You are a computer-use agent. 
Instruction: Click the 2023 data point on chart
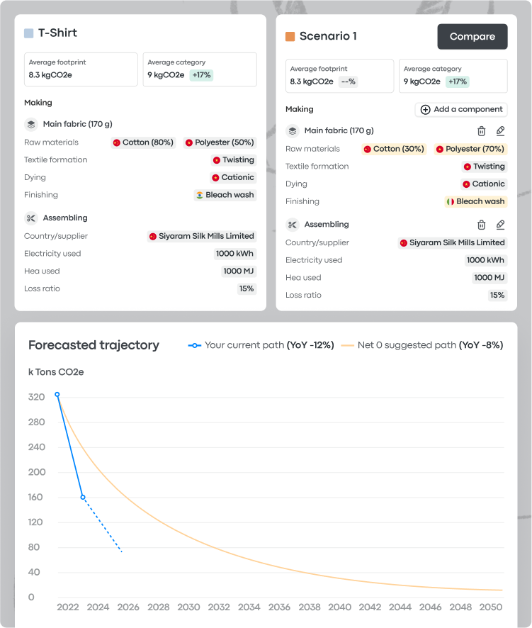click(83, 498)
